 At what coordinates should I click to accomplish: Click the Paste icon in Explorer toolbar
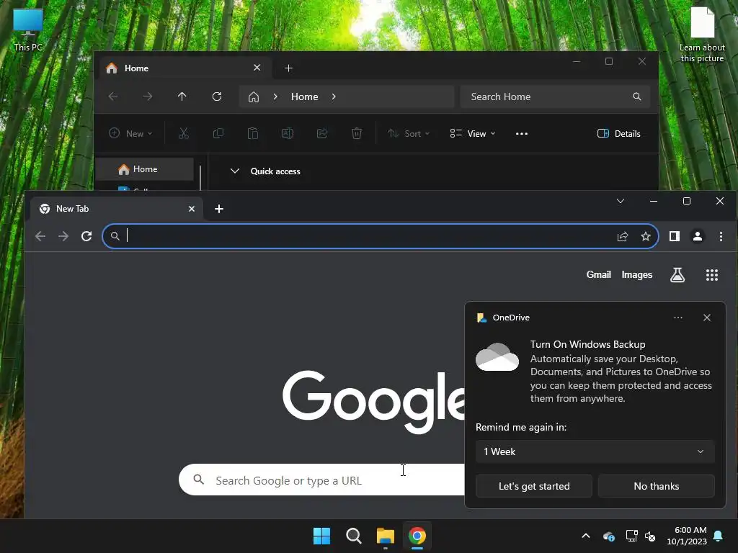point(253,133)
